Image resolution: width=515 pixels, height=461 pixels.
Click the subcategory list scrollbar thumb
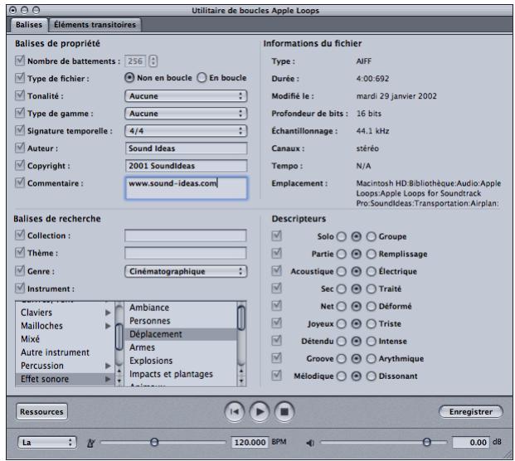tap(241, 318)
